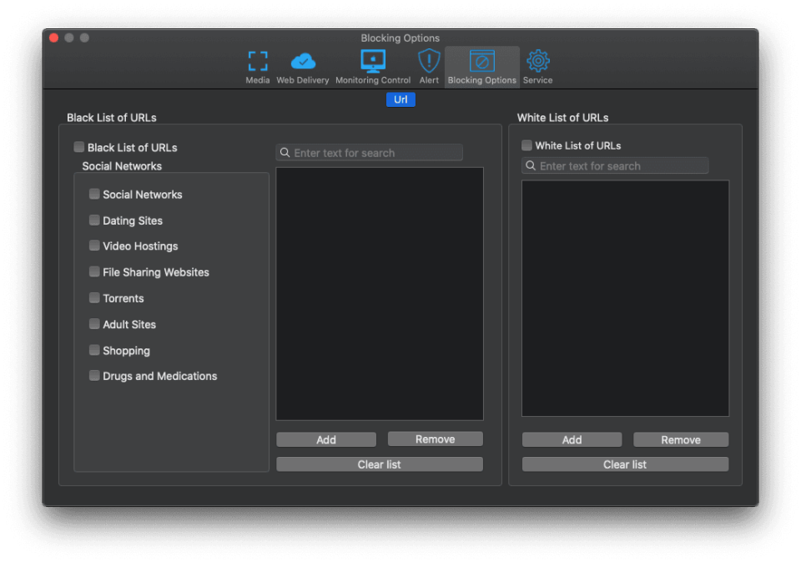The width and height of the screenshot is (801, 563).
Task: Clear the white list of URLs
Action: coord(625,464)
